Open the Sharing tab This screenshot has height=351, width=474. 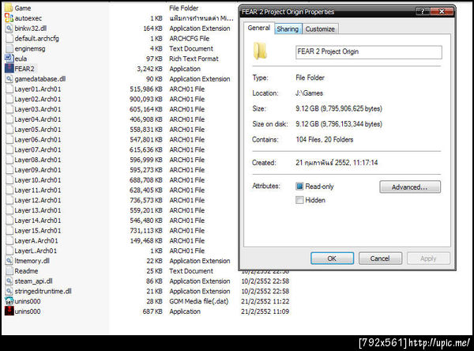(288, 29)
